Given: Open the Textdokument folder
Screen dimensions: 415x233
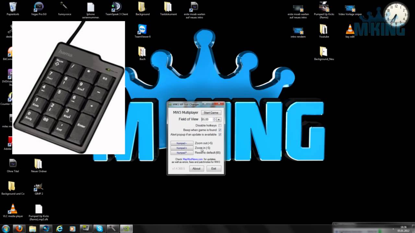Looking at the screenshot, I should 168,9.
